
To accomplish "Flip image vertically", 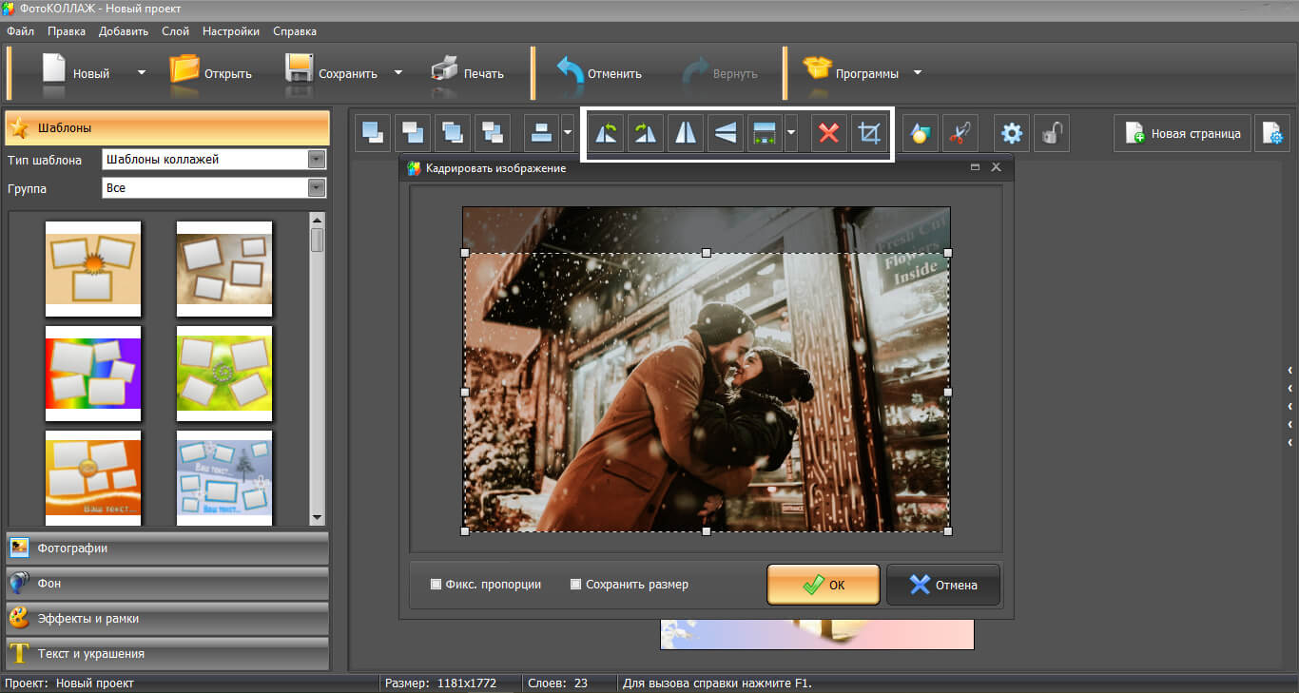I will click(726, 133).
